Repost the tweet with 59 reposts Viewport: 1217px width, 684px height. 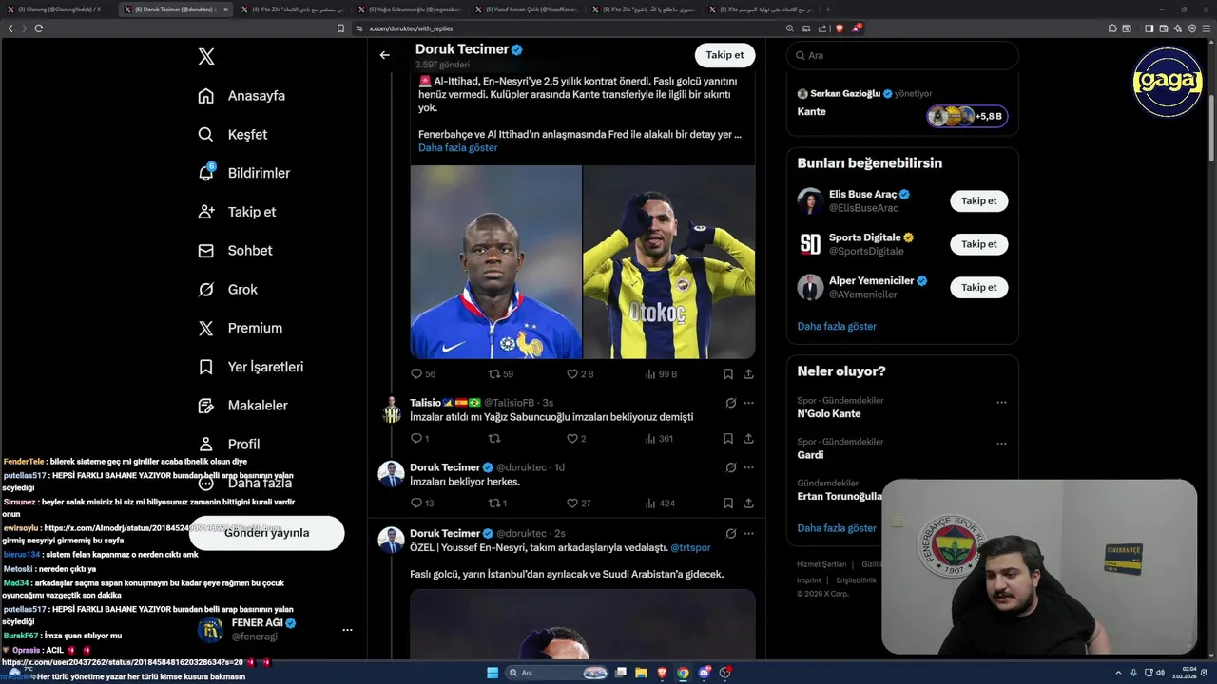pos(501,374)
